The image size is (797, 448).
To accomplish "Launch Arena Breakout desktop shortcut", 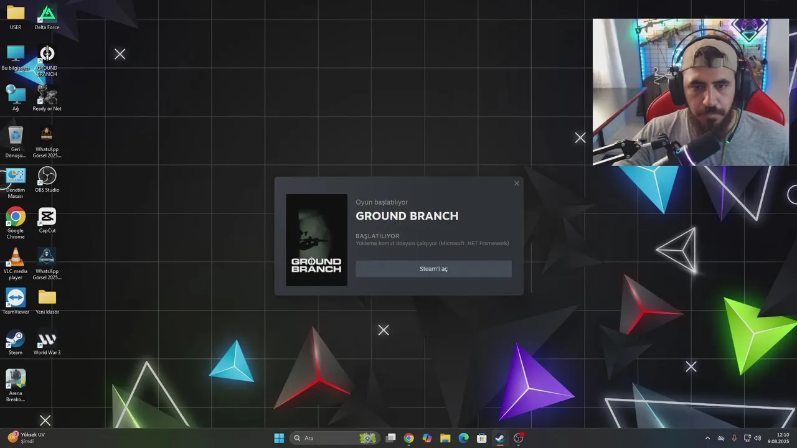I will (16, 386).
